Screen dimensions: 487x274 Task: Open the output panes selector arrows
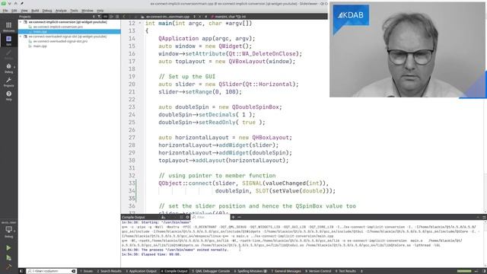click(x=361, y=271)
